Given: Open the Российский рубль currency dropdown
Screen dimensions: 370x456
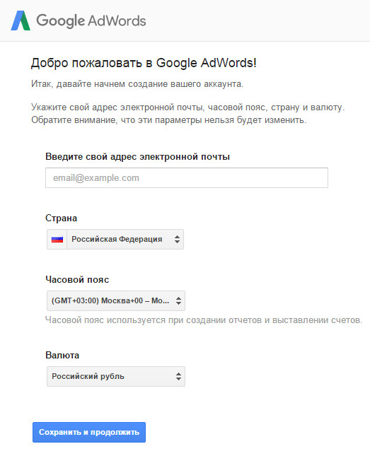Looking at the screenshot, I should click(116, 376).
